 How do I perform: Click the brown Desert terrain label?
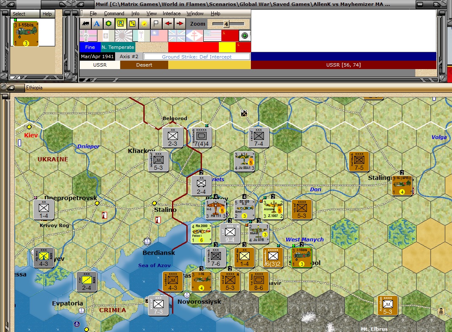pyautogui.click(x=144, y=65)
